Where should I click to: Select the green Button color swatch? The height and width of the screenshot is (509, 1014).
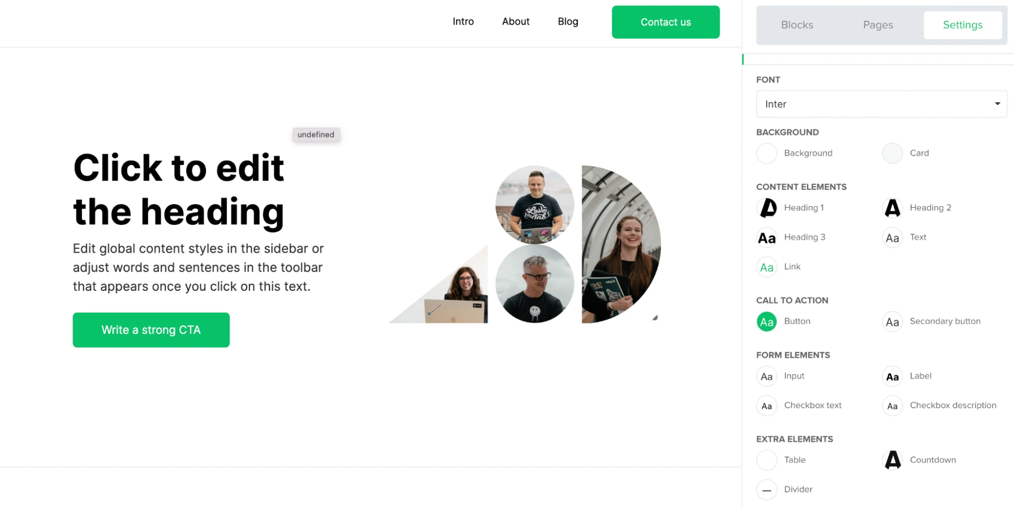tap(766, 322)
